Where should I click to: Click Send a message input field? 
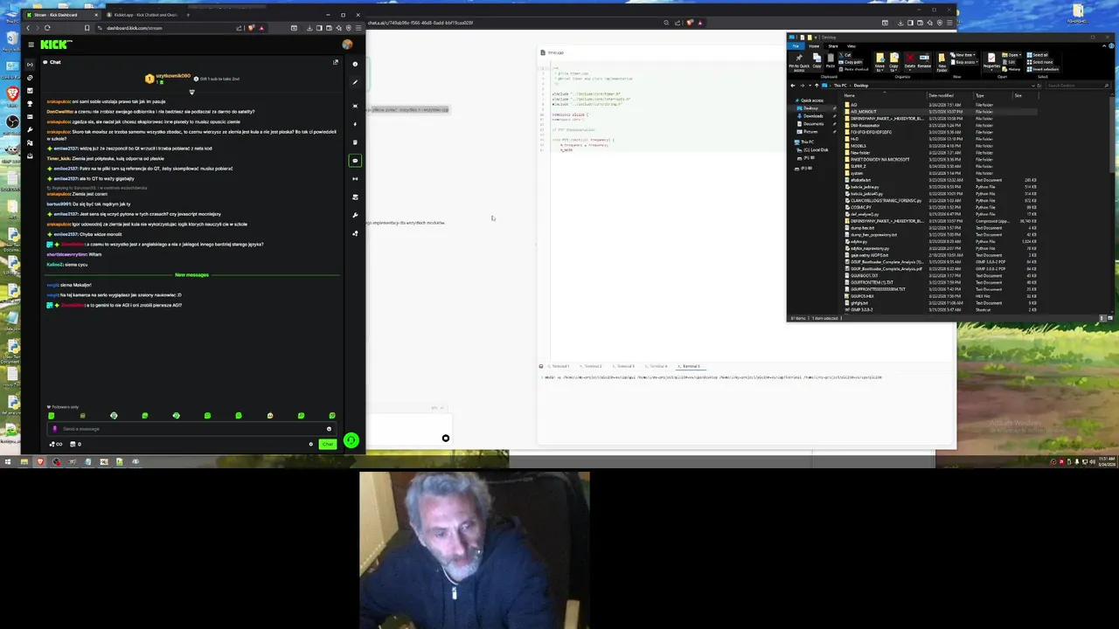pos(192,429)
